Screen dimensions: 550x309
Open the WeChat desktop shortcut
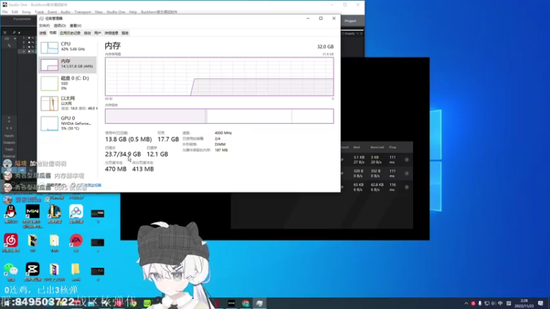pos(11,272)
